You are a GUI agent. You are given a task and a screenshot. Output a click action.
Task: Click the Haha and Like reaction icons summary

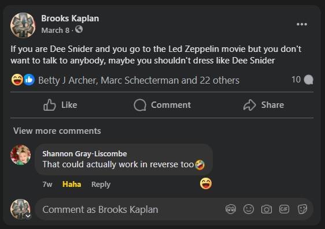(23, 80)
